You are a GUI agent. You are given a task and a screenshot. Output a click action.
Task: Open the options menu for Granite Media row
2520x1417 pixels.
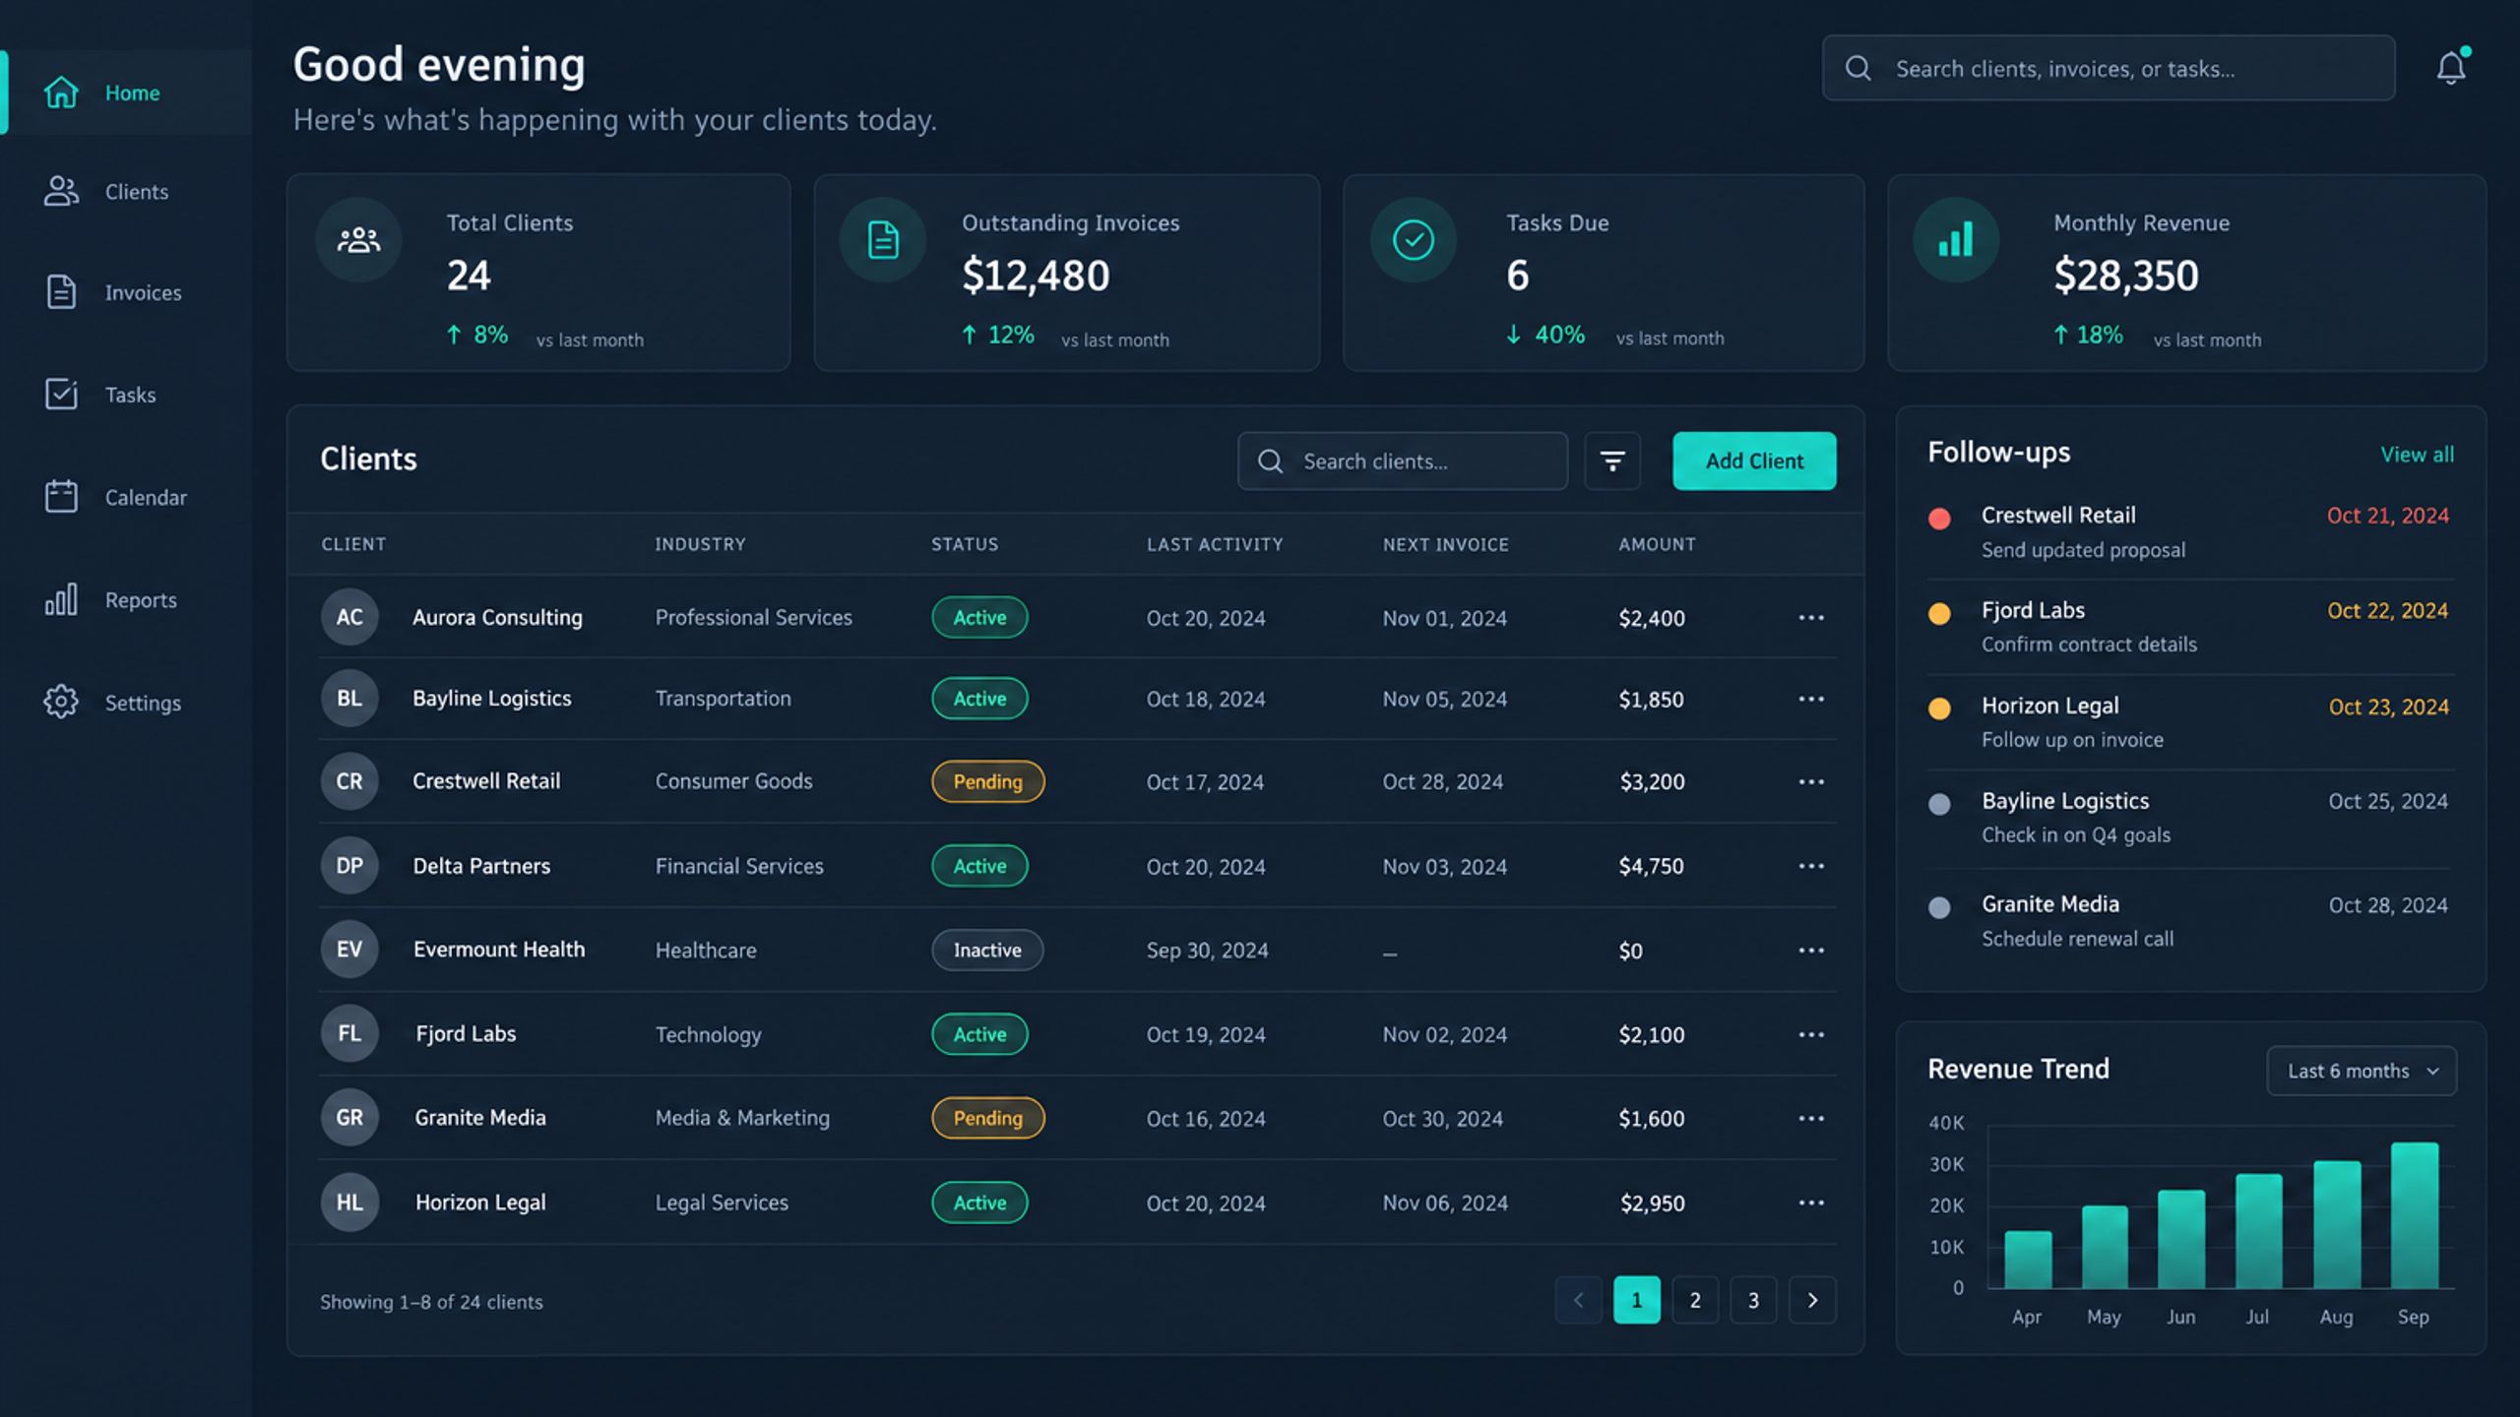1811,1119
